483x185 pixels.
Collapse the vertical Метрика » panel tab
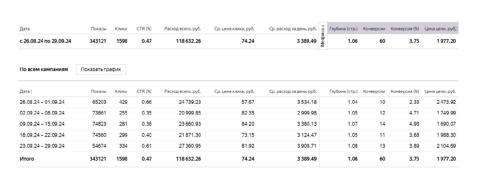tap(323, 36)
